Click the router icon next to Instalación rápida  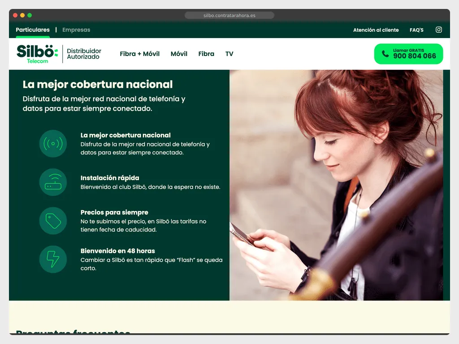53,182
